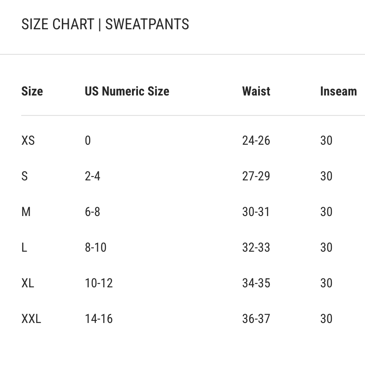Image resolution: width=365 pixels, height=365 pixels.
Task: Click the Waist column header
Action: pos(256,91)
